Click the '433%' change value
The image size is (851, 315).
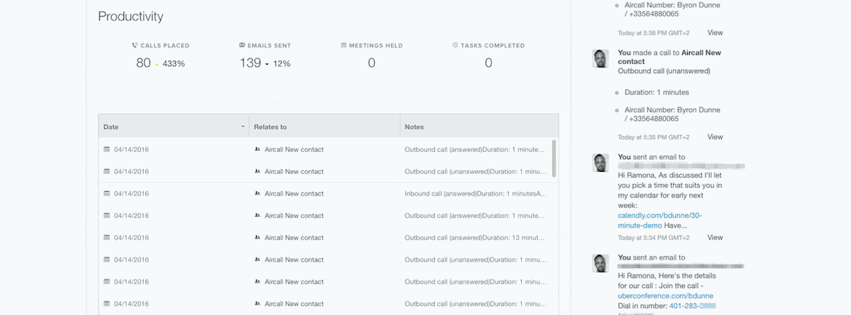[174, 64]
